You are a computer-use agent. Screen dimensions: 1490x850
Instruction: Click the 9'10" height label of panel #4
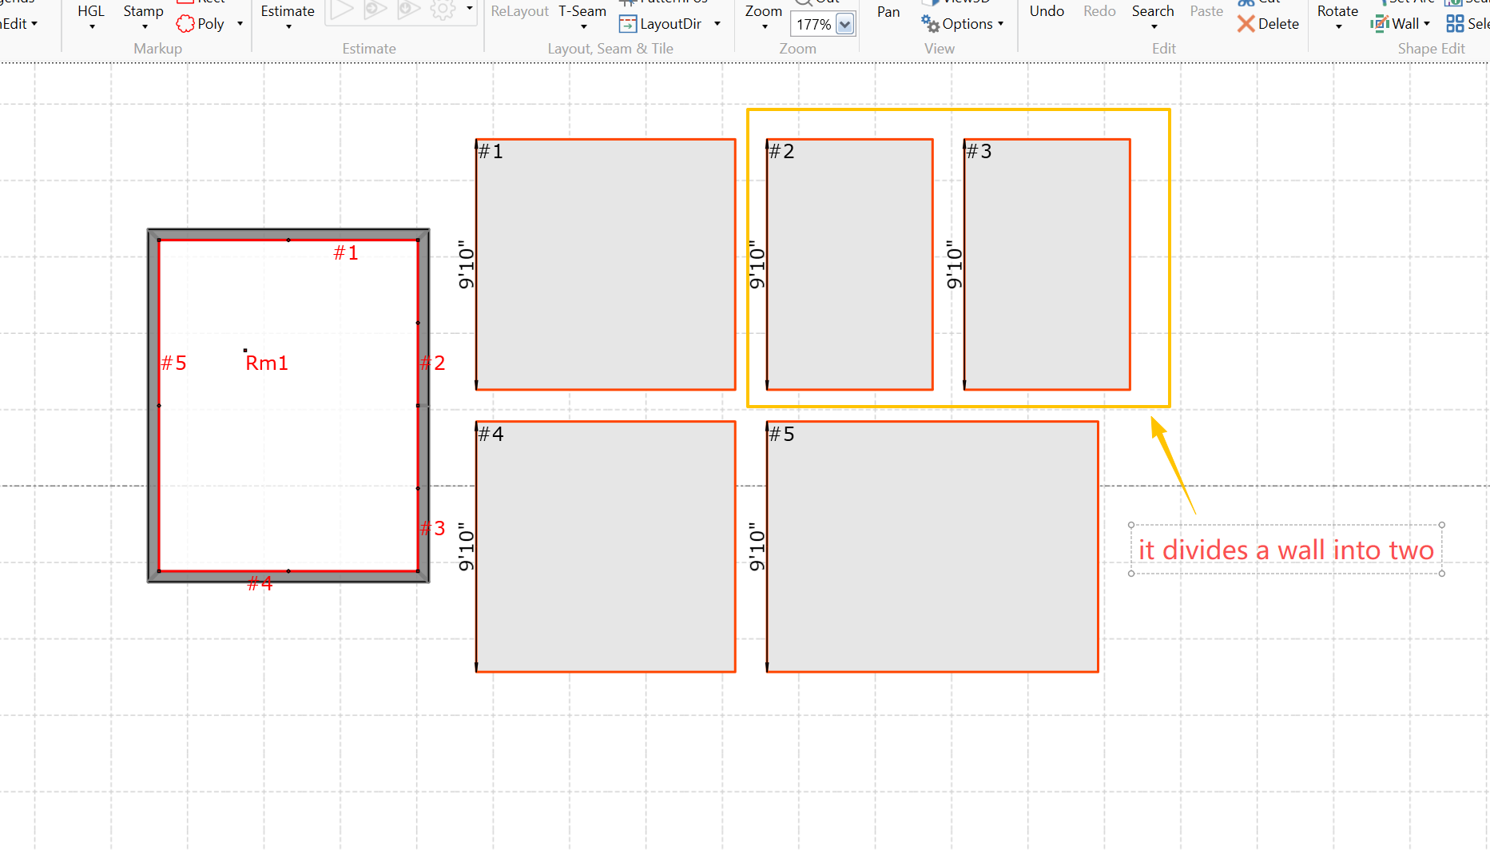coord(466,546)
